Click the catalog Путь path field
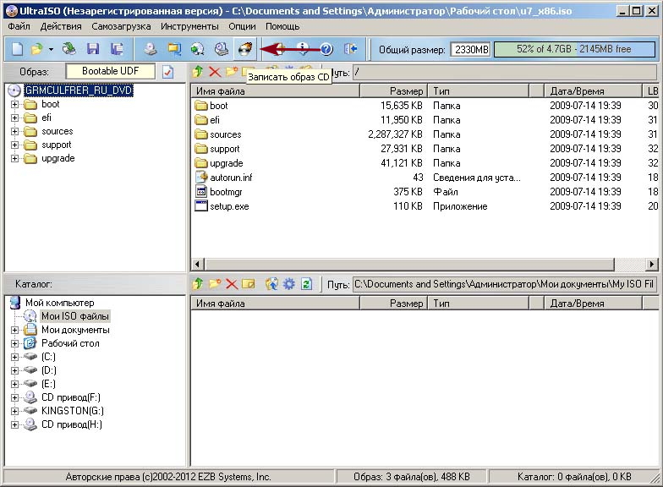Screen dimensions: 663x487 (x=504, y=284)
